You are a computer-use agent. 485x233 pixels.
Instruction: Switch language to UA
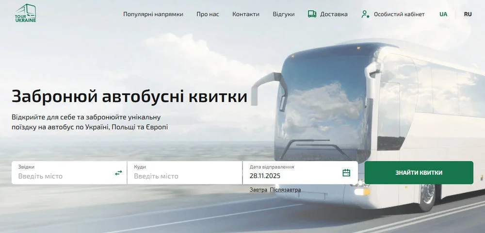pos(443,14)
